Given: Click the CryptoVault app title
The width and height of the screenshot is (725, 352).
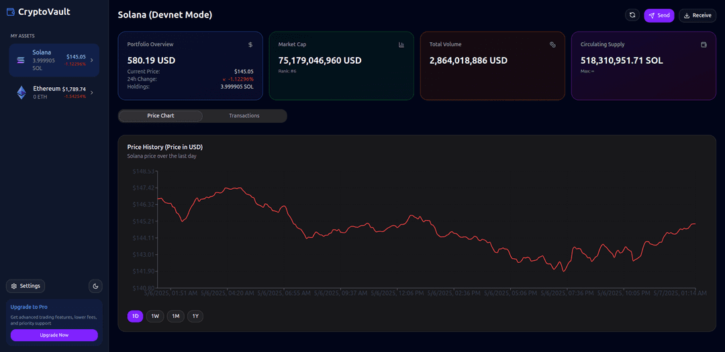Looking at the screenshot, I should coord(44,12).
